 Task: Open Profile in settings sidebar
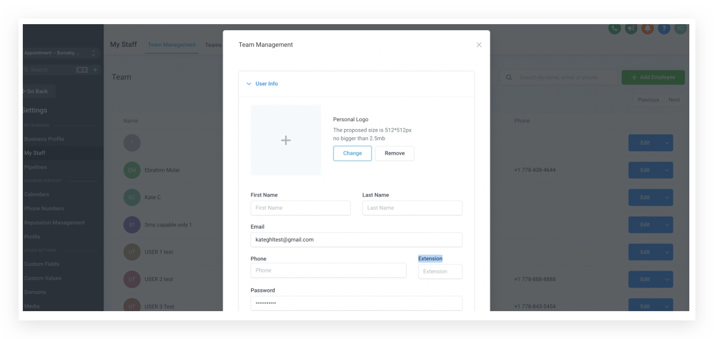32,237
